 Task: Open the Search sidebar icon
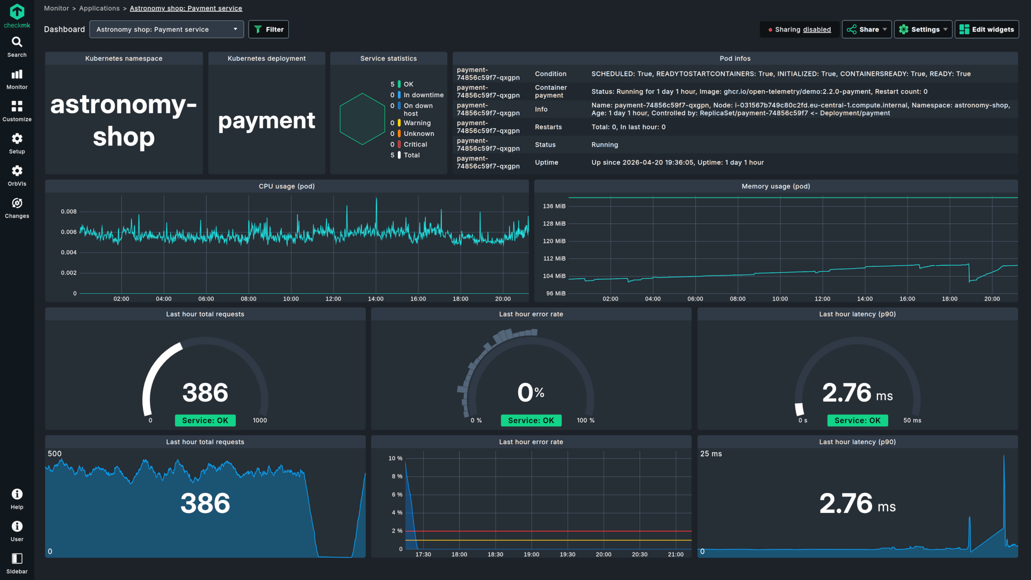point(17,42)
